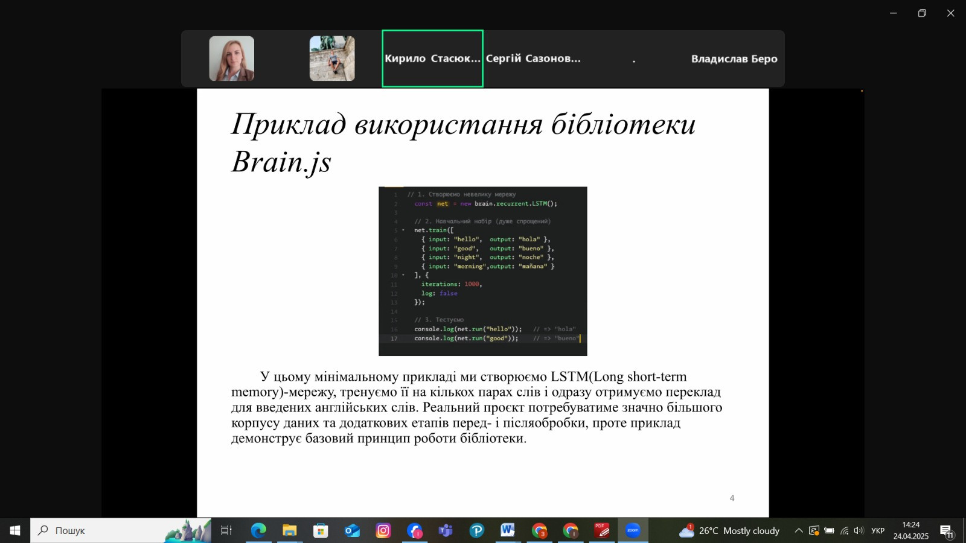
Task: Open the teal P app icon
Action: coord(477,530)
